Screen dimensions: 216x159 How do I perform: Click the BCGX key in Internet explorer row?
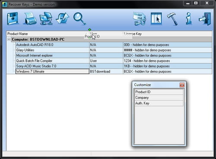(x=168, y=55)
